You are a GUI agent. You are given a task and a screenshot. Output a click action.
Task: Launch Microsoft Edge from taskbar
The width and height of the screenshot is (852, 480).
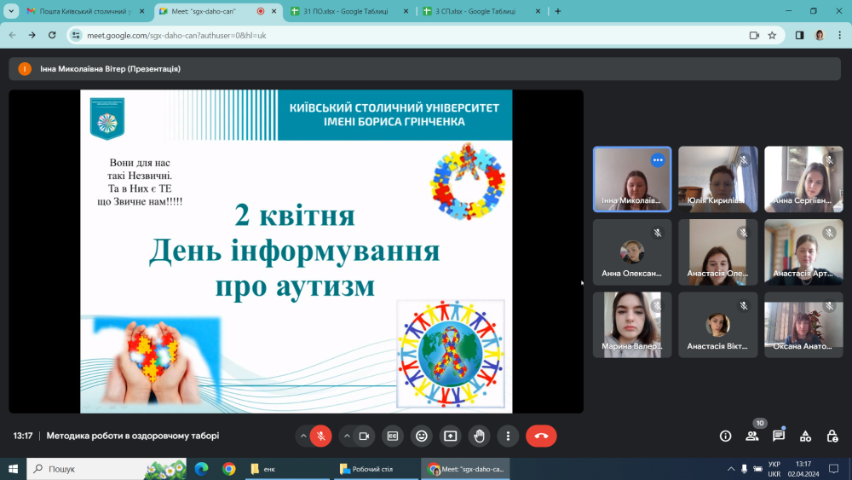pos(202,469)
